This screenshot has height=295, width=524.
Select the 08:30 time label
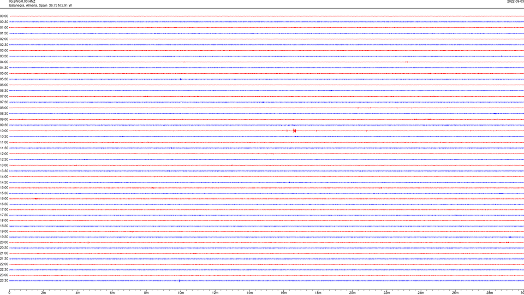click(x=4, y=114)
